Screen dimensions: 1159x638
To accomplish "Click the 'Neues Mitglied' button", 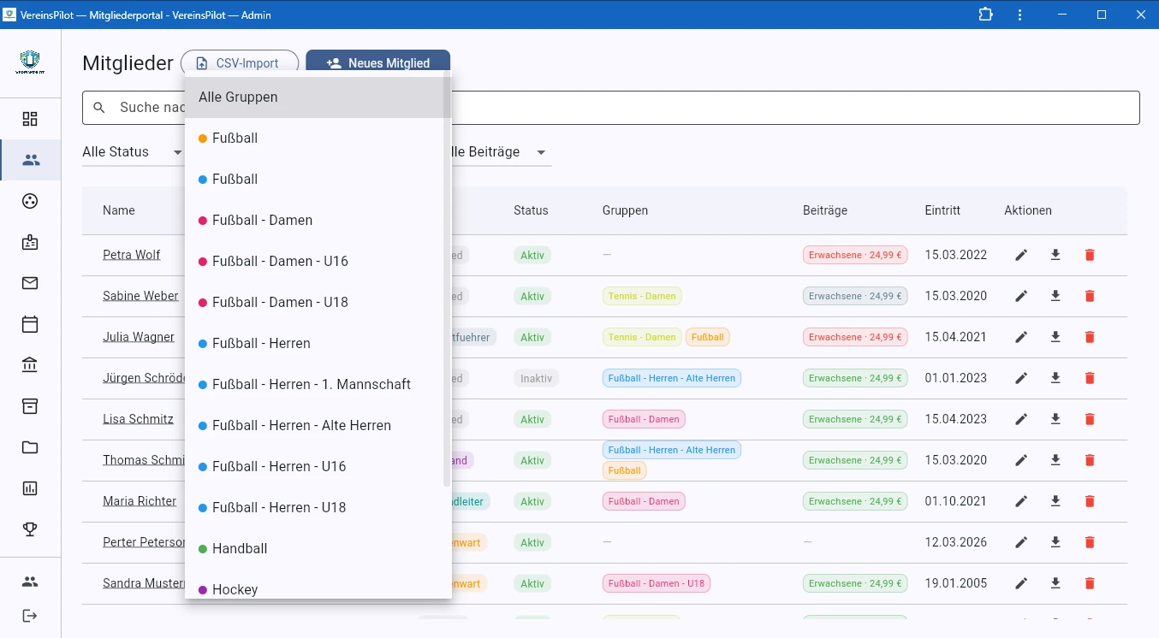I will pyautogui.click(x=377, y=63).
